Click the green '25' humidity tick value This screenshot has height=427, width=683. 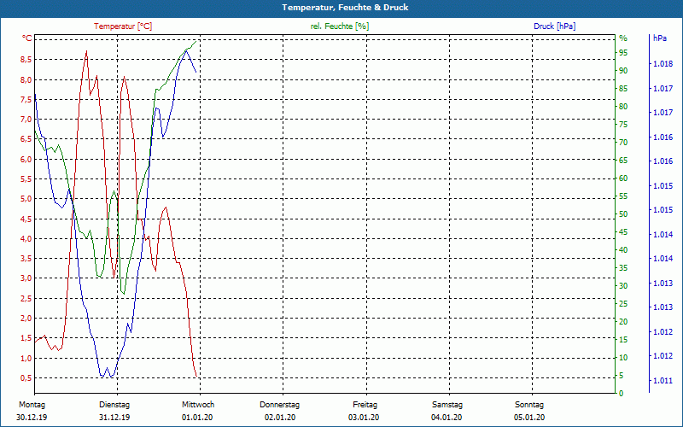click(x=623, y=304)
